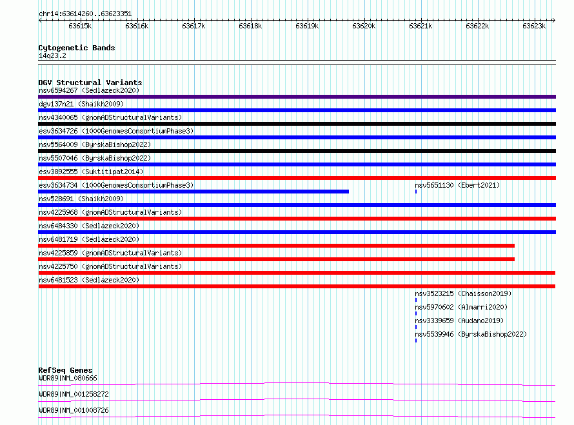Image resolution: width=574 pixels, height=425 pixels.
Task: Select the red nsv6481523 variant bar
Action: point(297,286)
